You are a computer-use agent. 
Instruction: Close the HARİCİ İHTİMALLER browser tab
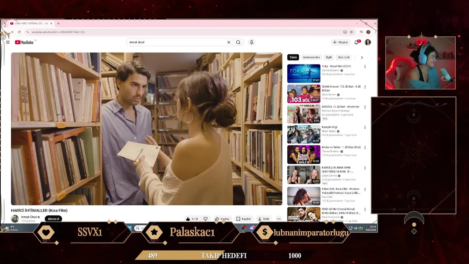coord(51,23)
